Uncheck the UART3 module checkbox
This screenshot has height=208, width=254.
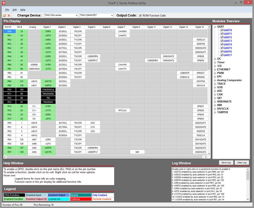222,41
